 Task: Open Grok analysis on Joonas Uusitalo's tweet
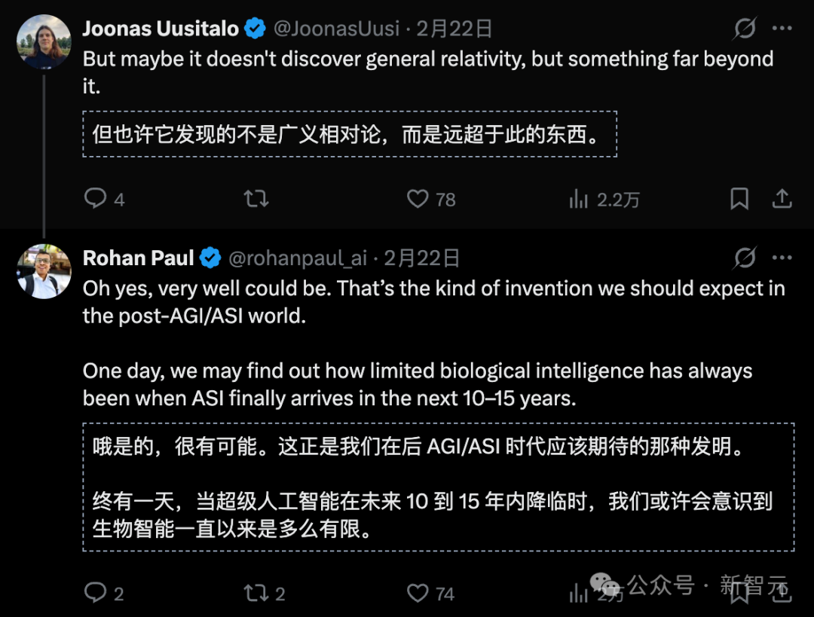pyautogui.click(x=745, y=27)
